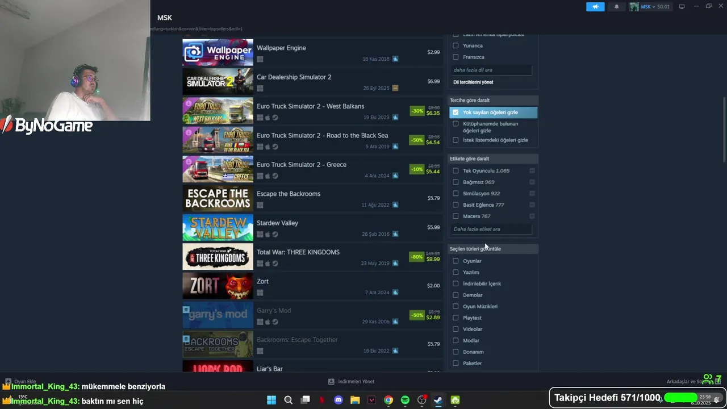Open the Stardew Valley thumbnail

218,228
